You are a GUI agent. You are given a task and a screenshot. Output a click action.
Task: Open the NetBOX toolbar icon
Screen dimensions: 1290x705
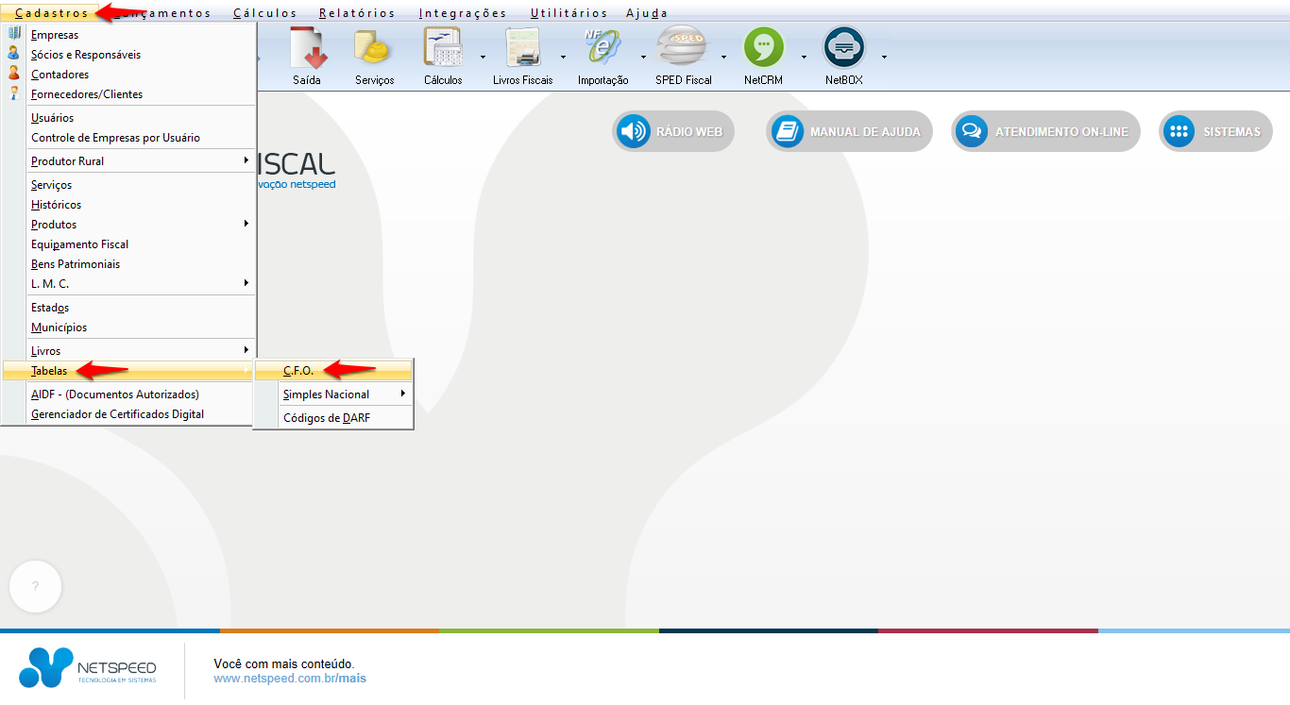pos(843,50)
